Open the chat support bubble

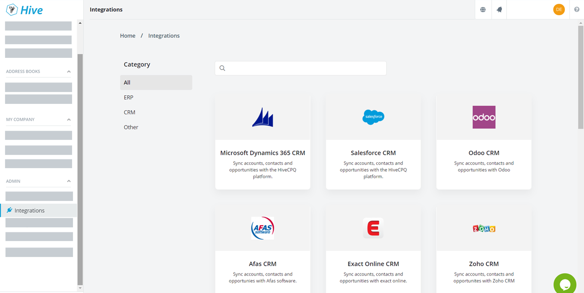565,284
